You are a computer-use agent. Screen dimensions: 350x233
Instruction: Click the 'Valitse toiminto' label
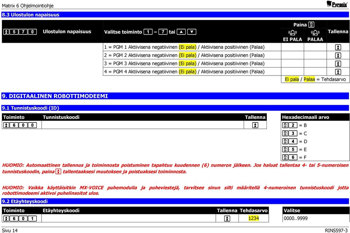123,32
